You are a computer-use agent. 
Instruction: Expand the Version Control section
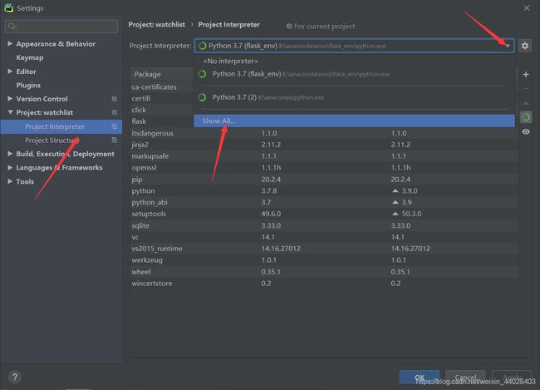click(x=10, y=99)
